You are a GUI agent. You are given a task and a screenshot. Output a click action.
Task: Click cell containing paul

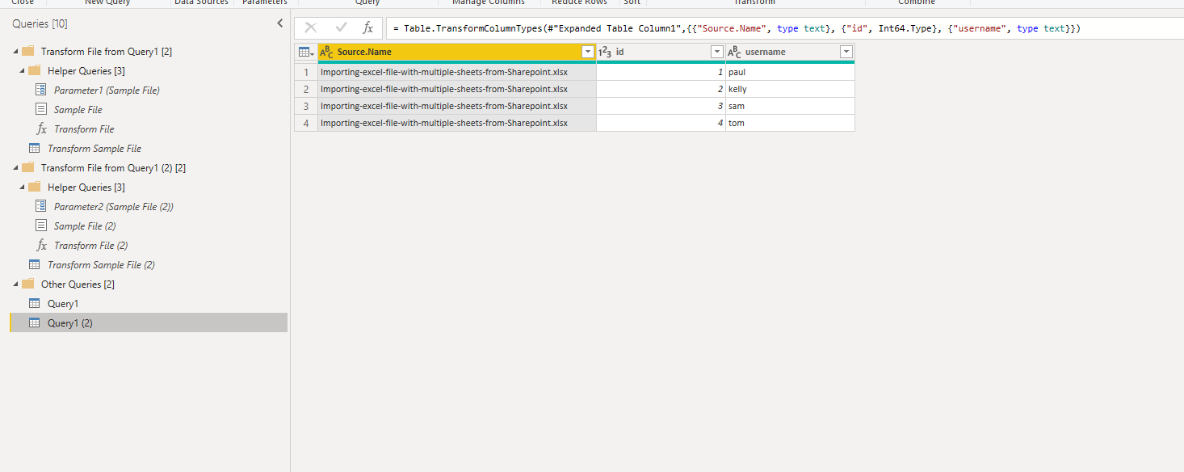[790, 72]
